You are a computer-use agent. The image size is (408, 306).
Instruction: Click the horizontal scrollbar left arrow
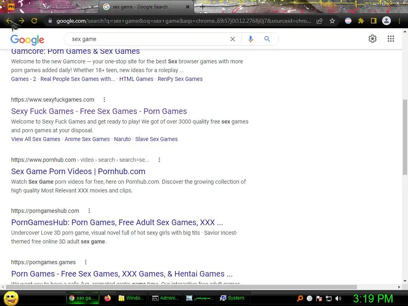click(3, 287)
